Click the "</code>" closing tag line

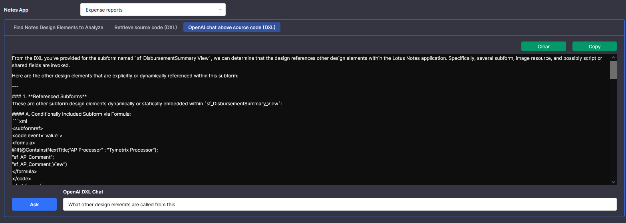tap(22, 179)
